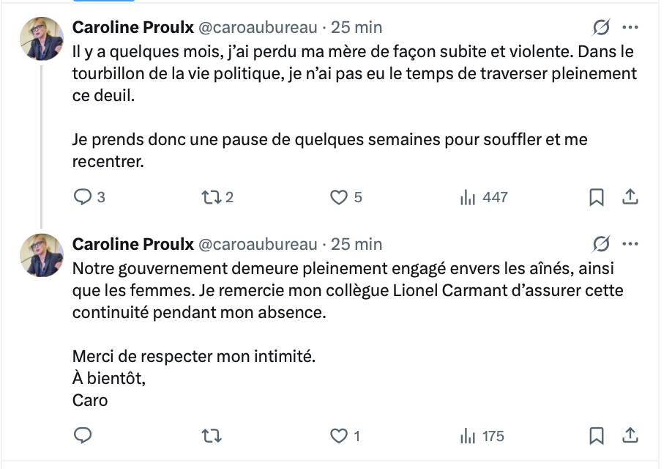Viewport: 672px width, 469px height.
Task: Open more options menu on first tweet
Action: pyautogui.click(x=630, y=28)
